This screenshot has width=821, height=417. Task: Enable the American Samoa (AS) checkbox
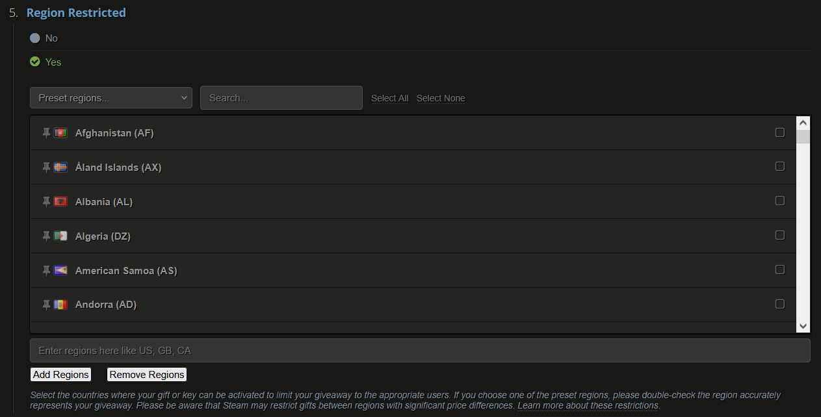coord(780,270)
